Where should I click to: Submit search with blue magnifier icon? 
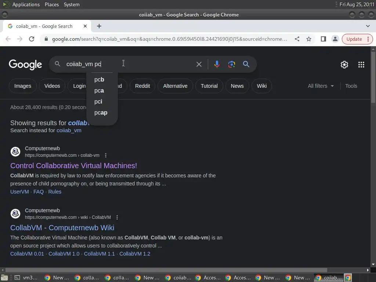[246, 64]
